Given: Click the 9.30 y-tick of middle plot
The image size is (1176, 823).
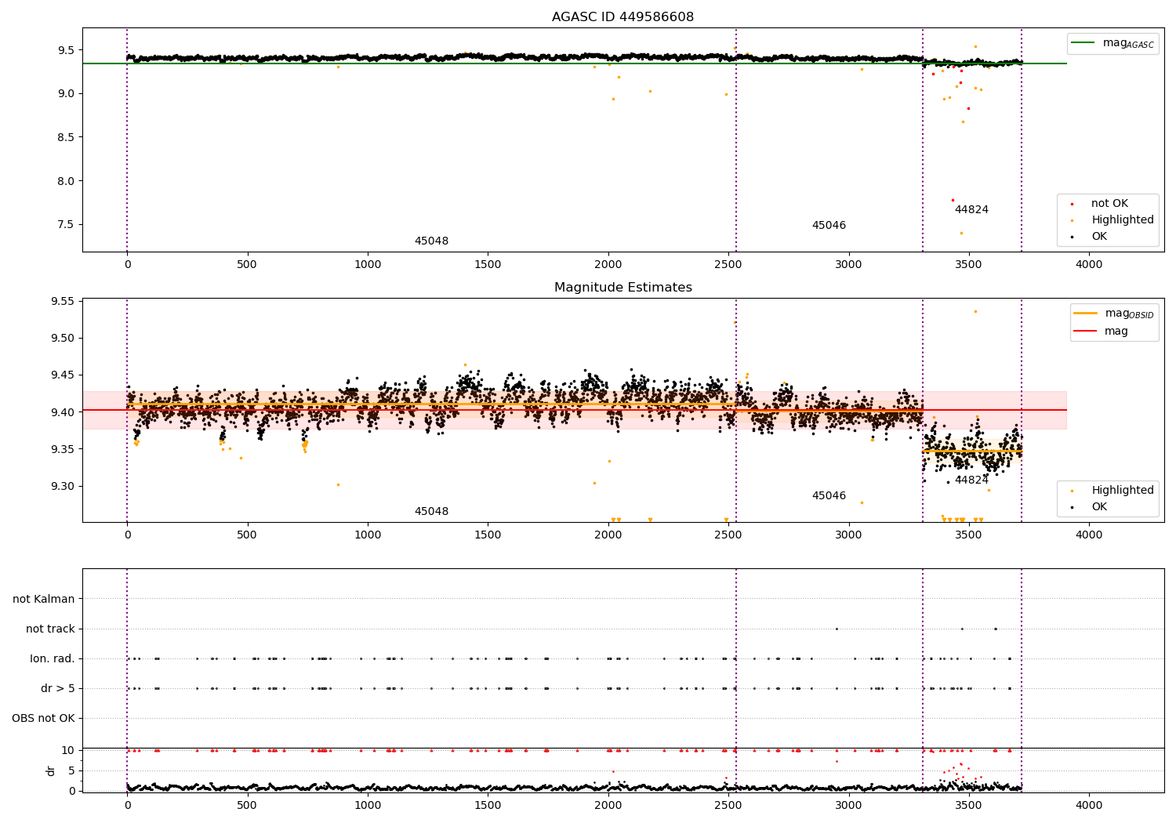Looking at the screenshot, I should pyautogui.click(x=62, y=487).
